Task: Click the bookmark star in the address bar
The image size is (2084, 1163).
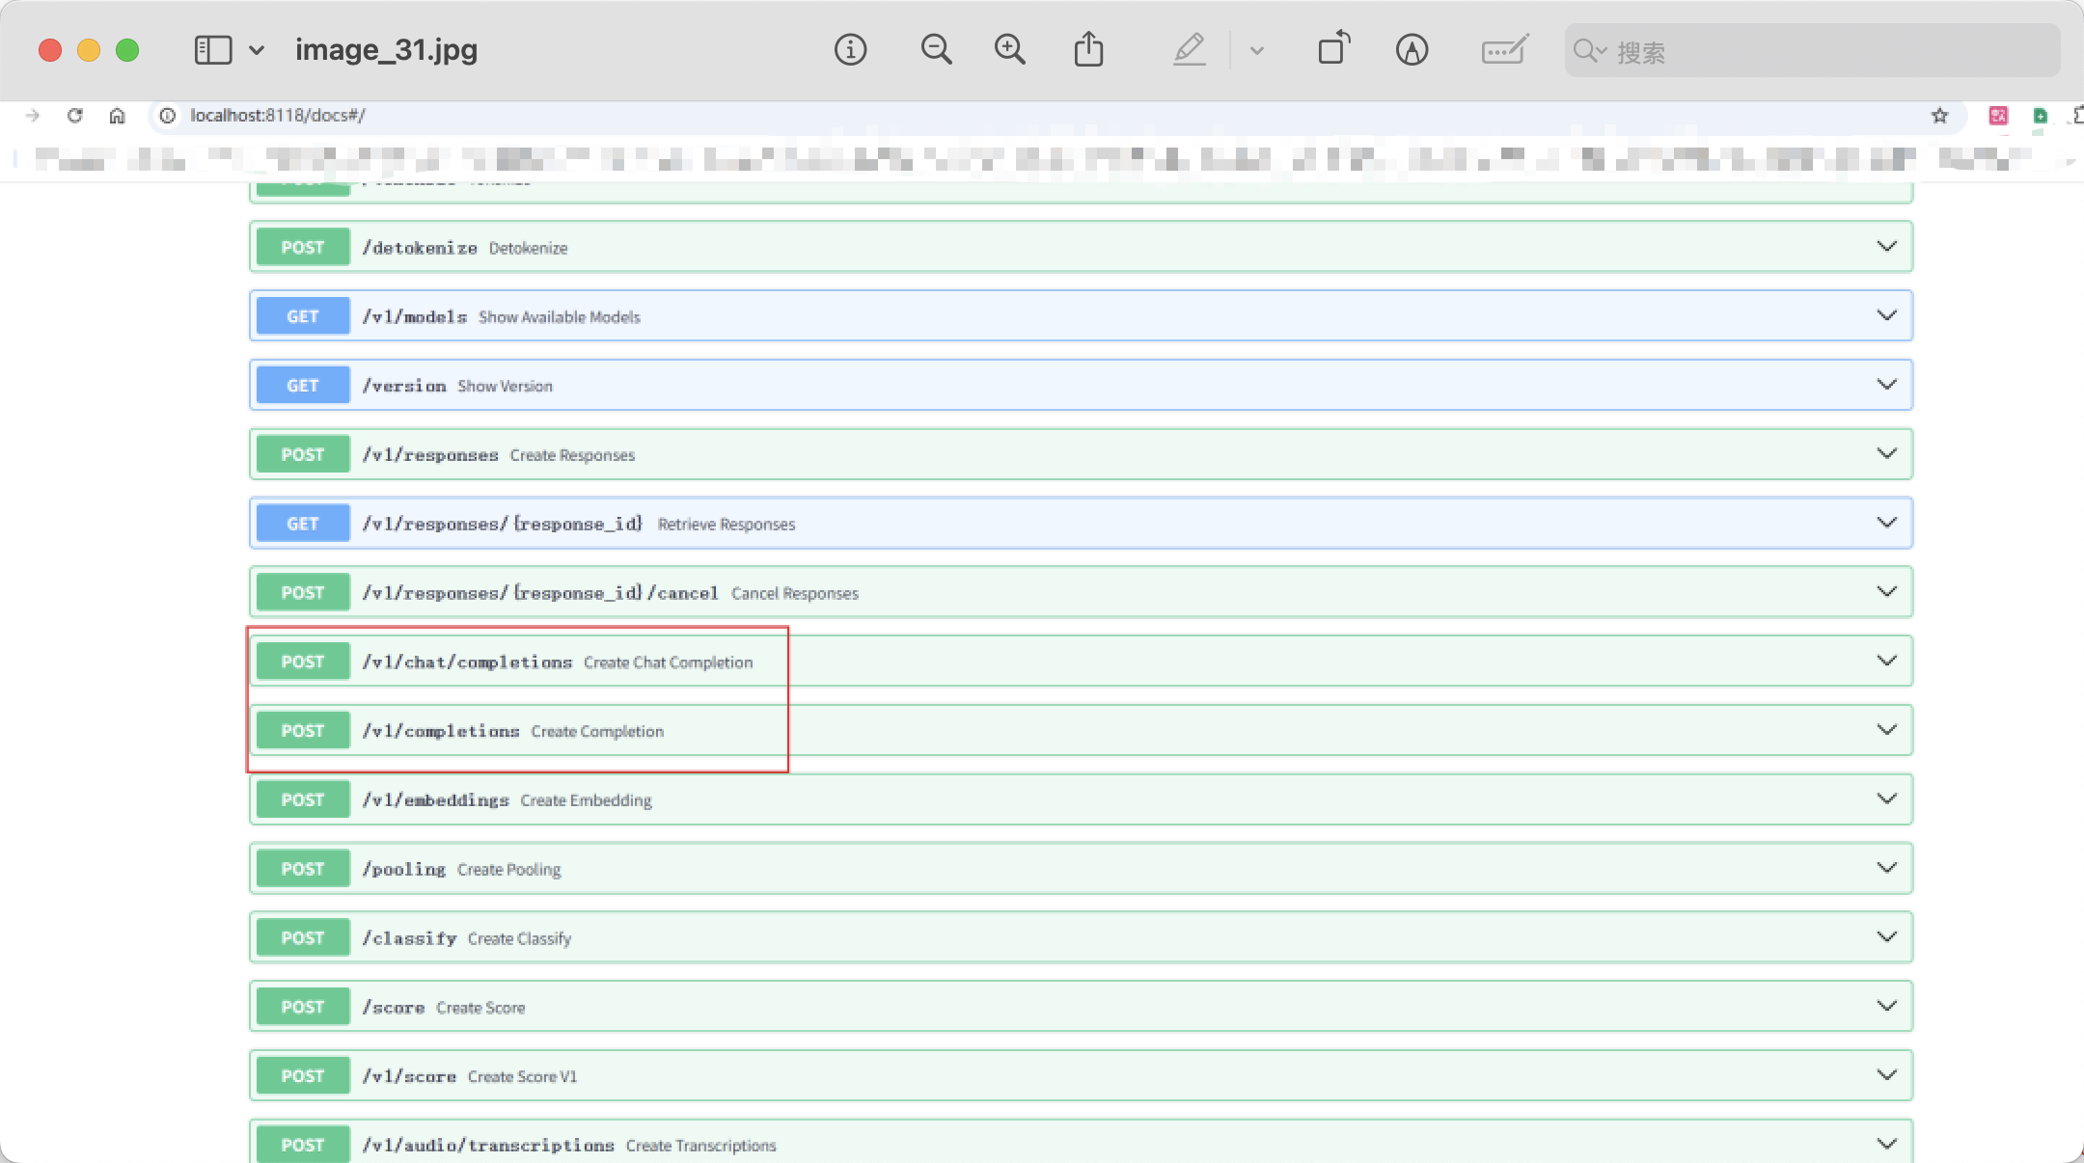Action: coord(1939,116)
